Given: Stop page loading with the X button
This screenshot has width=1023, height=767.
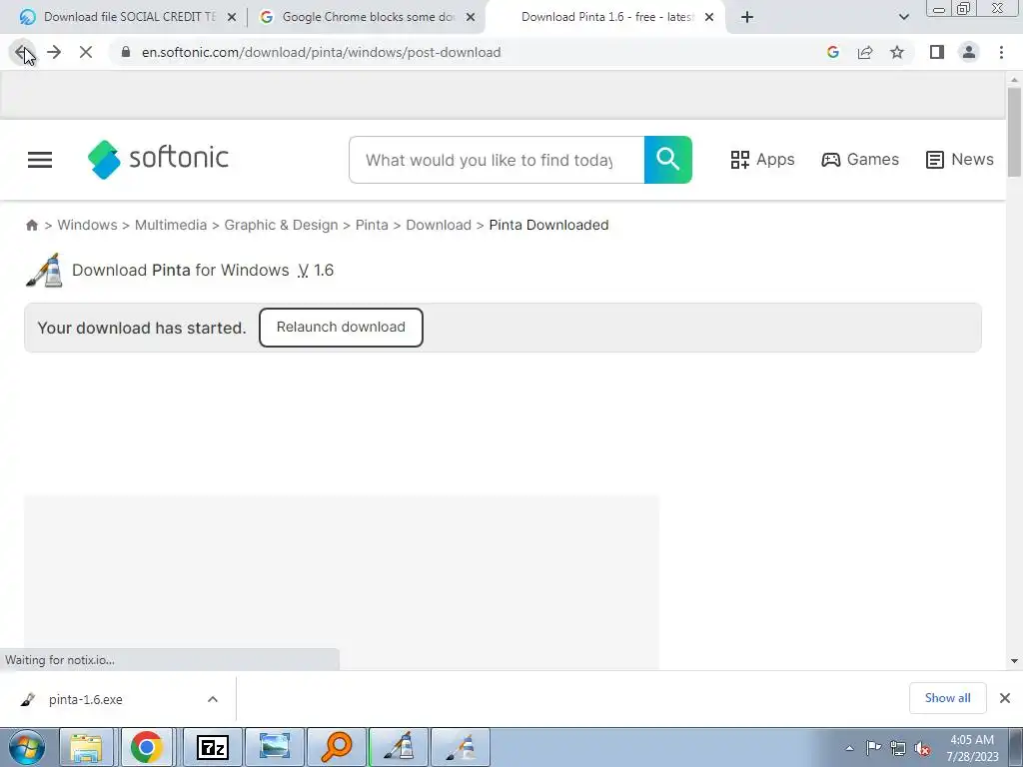Looking at the screenshot, I should pyautogui.click(x=86, y=52).
